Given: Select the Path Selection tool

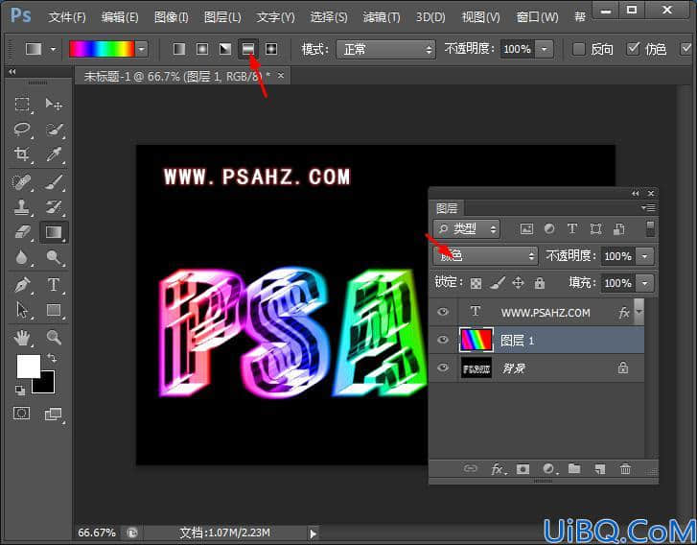Looking at the screenshot, I should (x=22, y=310).
